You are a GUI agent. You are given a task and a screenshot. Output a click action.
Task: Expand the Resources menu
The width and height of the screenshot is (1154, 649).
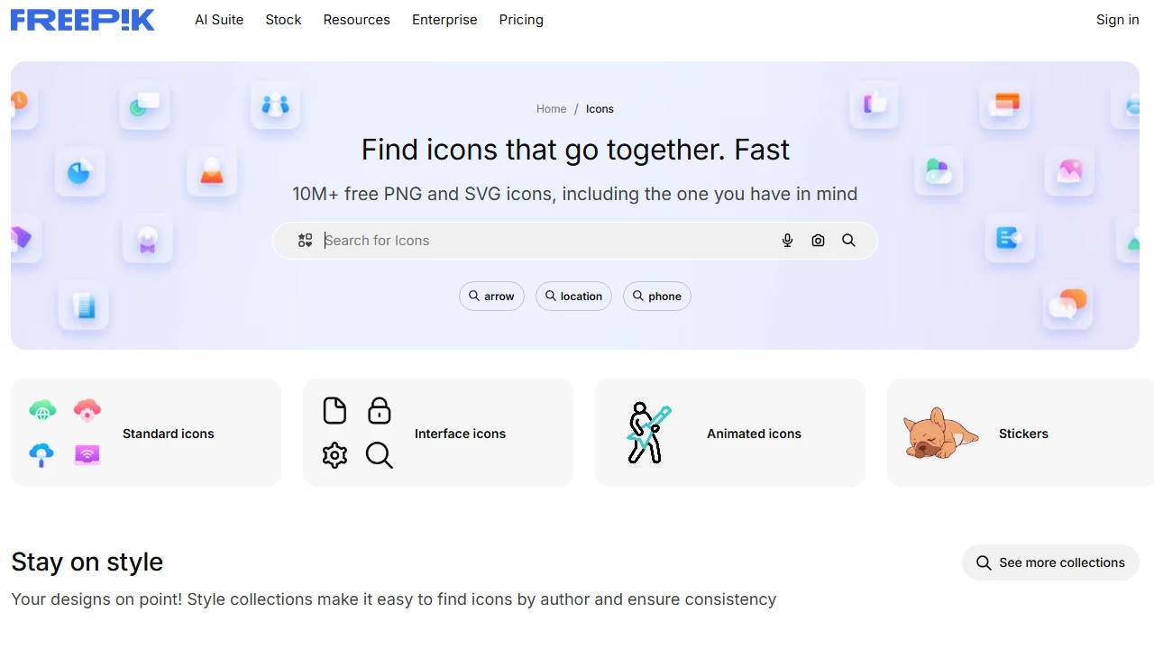point(356,19)
